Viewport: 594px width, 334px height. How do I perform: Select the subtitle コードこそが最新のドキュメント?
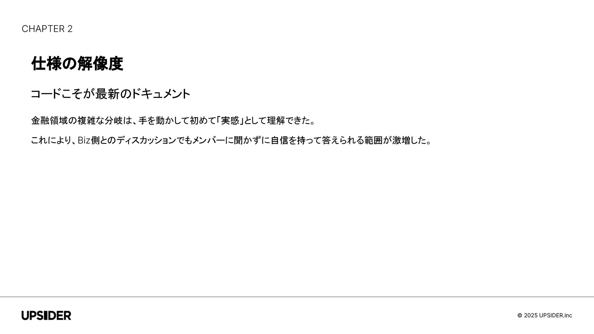click(110, 94)
